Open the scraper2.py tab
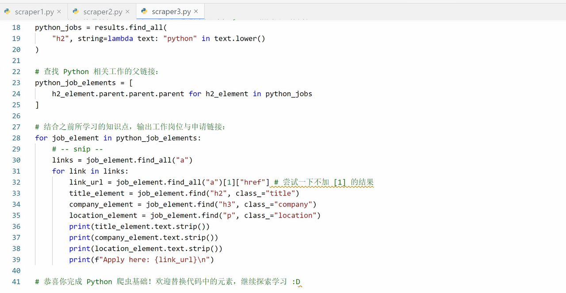The width and height of the screenshot is (566, 293). pyautogui.click(x=103, y=12)
